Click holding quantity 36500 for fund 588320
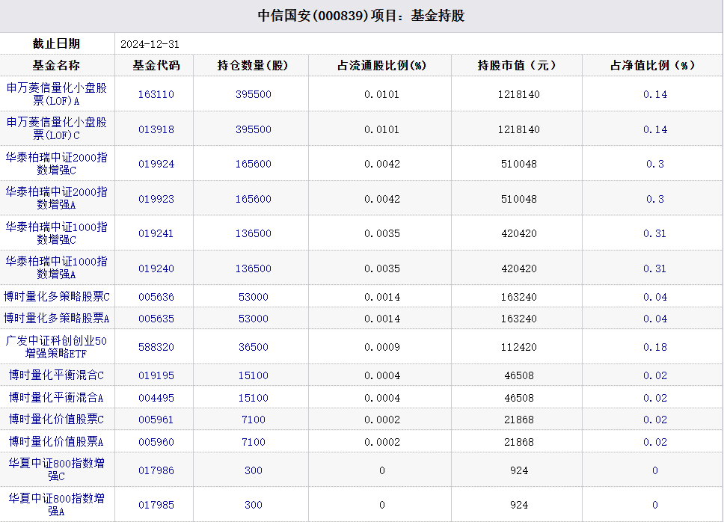The image size is (724, 522). point(253,347)
